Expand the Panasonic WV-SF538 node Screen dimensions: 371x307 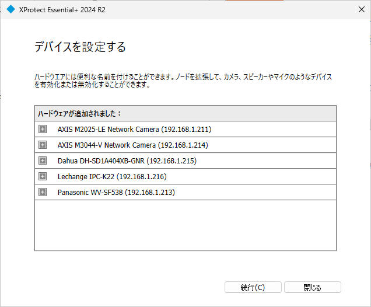coord(43,192)
